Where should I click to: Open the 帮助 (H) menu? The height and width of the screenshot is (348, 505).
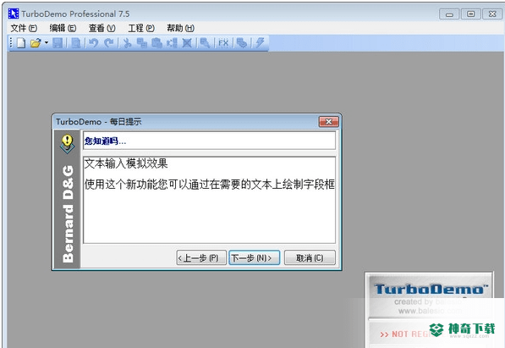pyautogui.click(x=180, y=29)
